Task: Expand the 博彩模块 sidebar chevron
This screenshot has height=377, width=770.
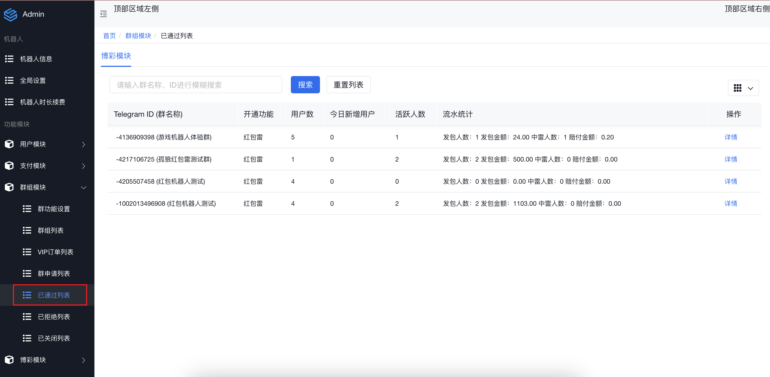Action: click(84, 360)
